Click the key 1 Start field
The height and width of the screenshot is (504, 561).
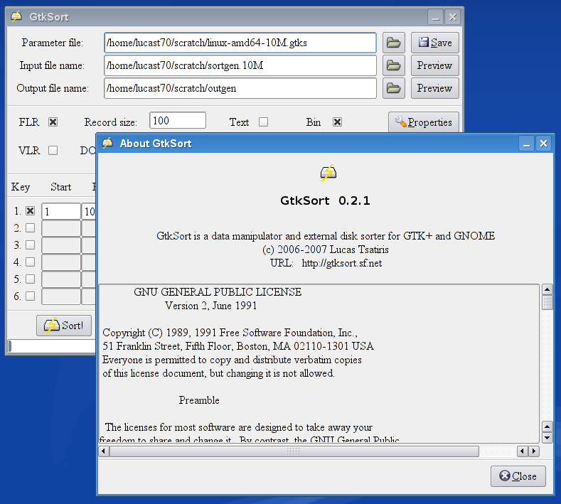tap(61, 211)
